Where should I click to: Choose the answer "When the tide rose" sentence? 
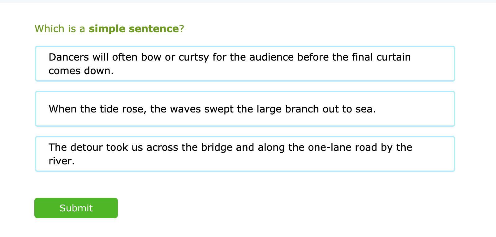[245, 109]
